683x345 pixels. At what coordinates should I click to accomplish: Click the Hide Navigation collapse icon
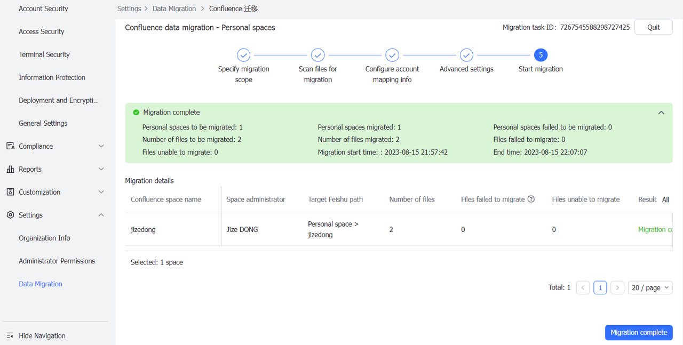coord(10,335)
